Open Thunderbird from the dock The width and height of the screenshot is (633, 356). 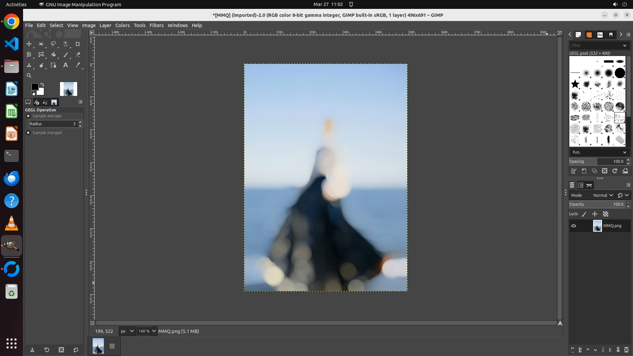[x=12, y=178]
